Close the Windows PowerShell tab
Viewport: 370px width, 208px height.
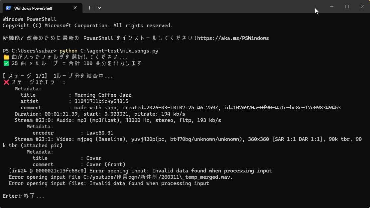[75, 8]
